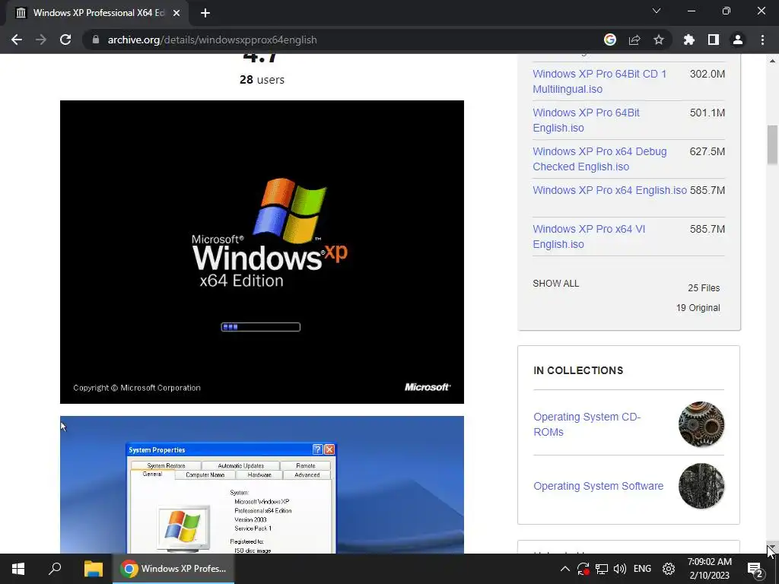Switch to Chrome window in the taskbar

pos(174,569)
